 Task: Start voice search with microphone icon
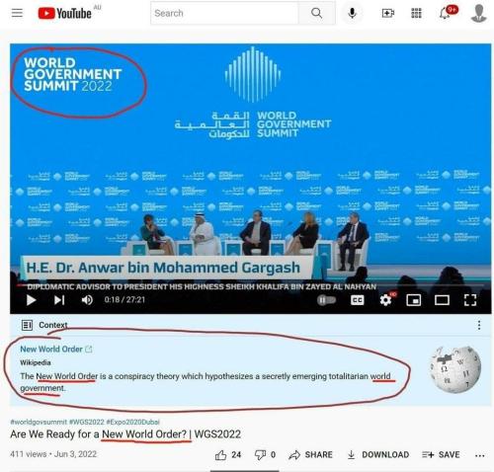tap(352, 13)
